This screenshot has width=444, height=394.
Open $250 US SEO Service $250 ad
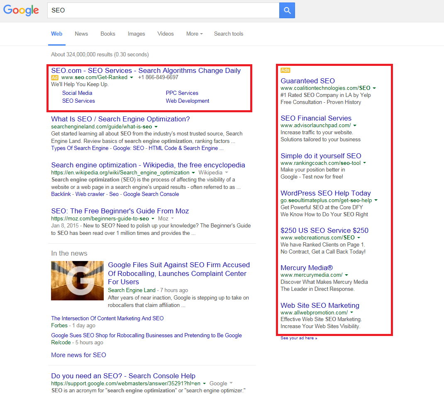tap(324, 231)
